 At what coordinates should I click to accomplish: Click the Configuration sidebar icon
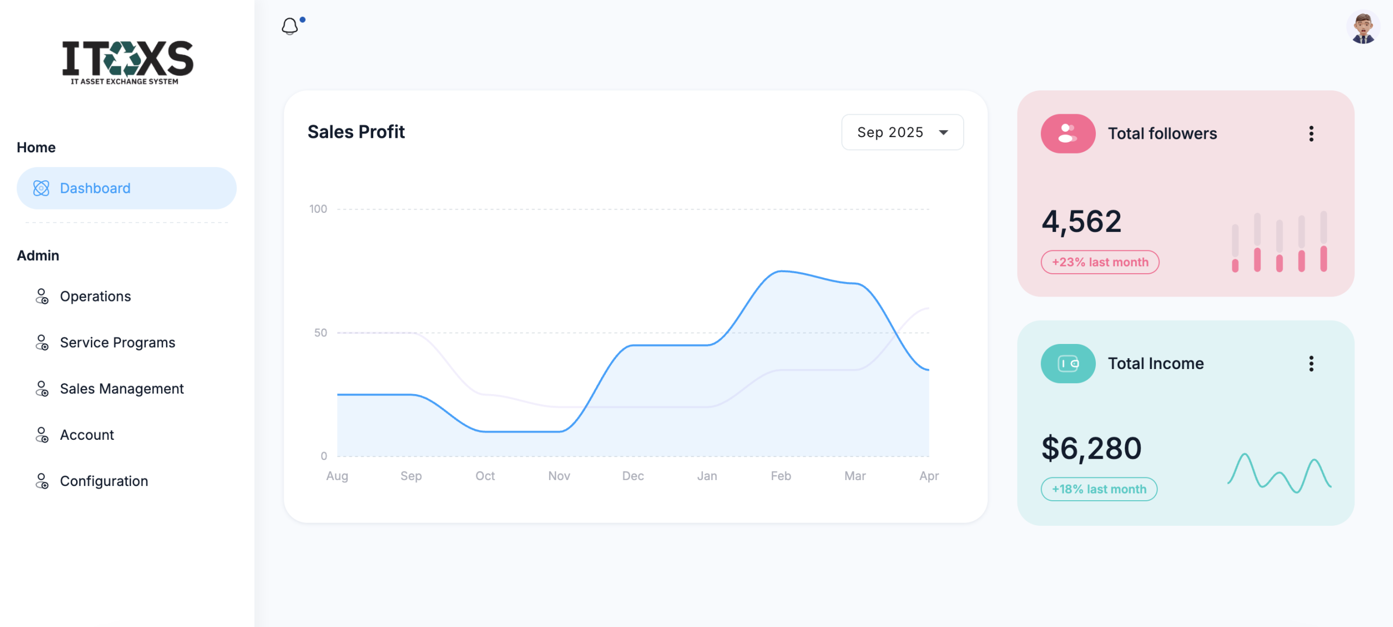42,481
